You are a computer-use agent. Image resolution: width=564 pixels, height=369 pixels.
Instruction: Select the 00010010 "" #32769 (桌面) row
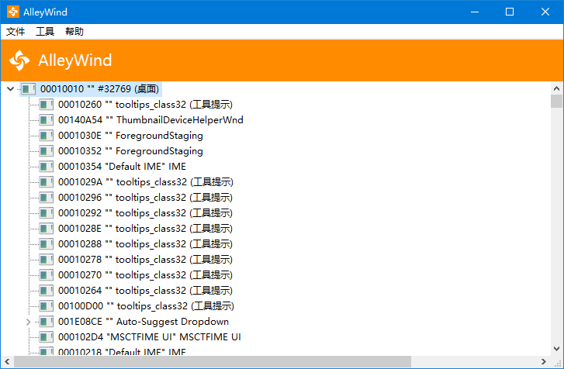point(99,88)
